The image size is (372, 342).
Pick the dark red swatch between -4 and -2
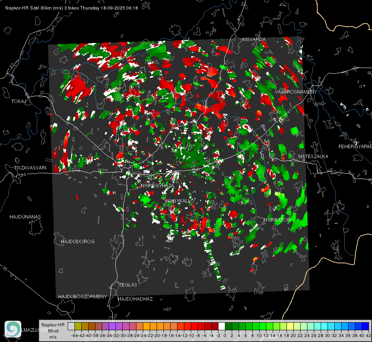(215, 326)
